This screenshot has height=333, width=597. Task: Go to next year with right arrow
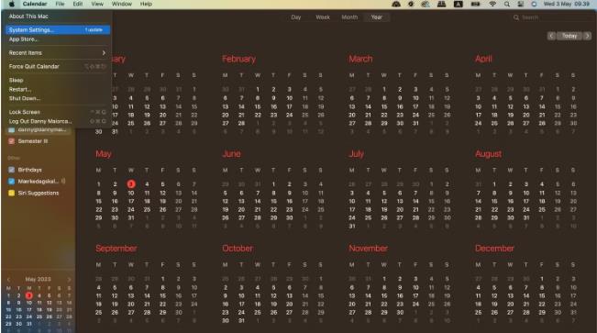[588, 36]
